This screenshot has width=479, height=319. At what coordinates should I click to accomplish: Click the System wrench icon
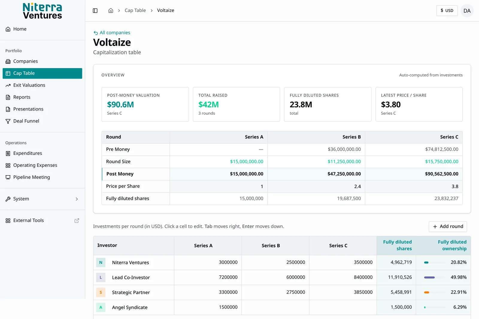point(8,199)
